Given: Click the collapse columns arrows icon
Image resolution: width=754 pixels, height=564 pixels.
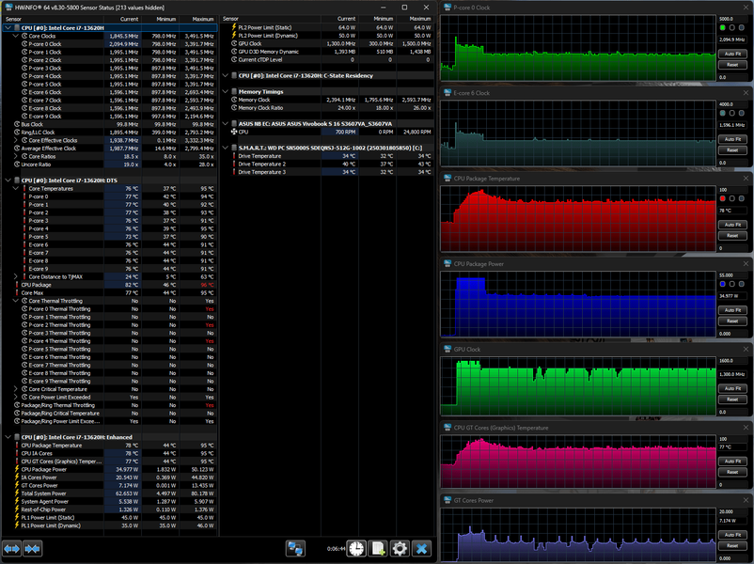Looking at the screenshot, I should [x=32, y=548].
